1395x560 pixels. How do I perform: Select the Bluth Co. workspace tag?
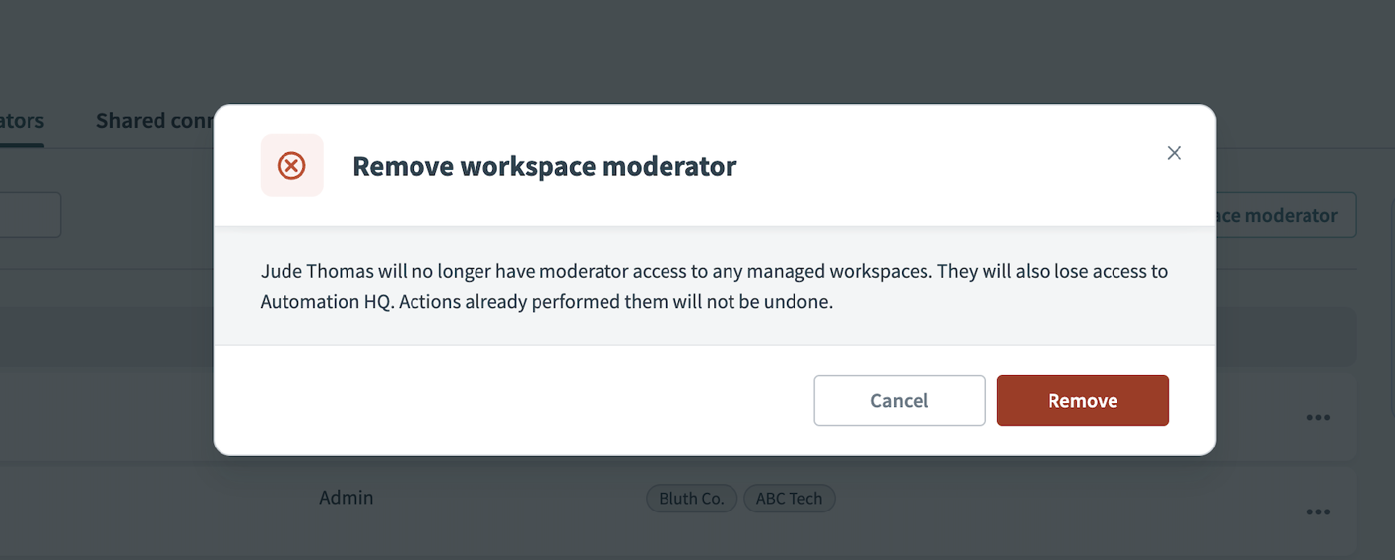click(691, 498)
